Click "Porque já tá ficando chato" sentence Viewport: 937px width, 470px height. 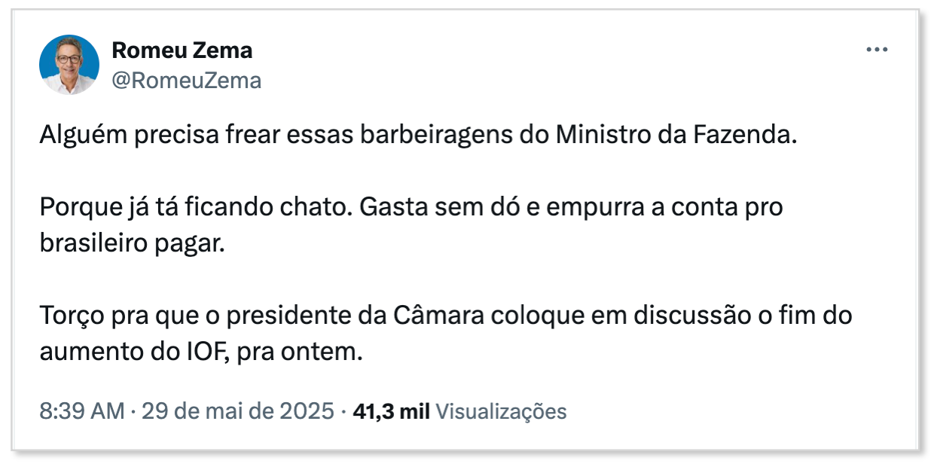195,206
